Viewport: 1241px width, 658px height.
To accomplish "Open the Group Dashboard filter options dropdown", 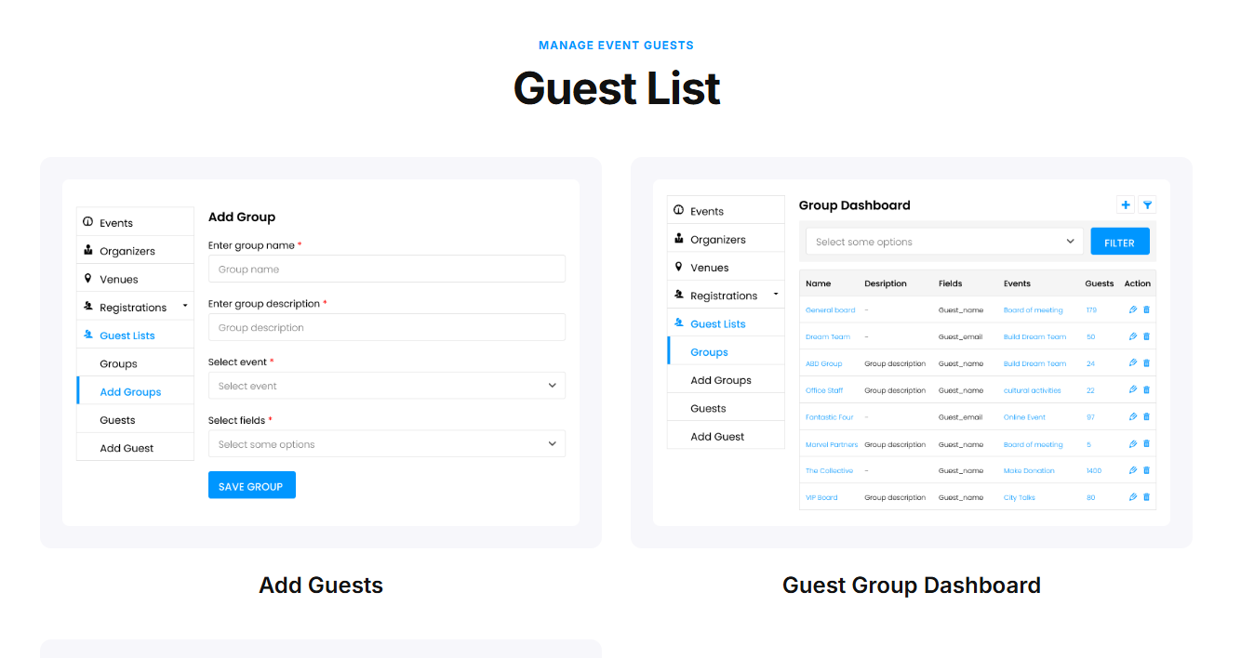I will coord(945,242).
